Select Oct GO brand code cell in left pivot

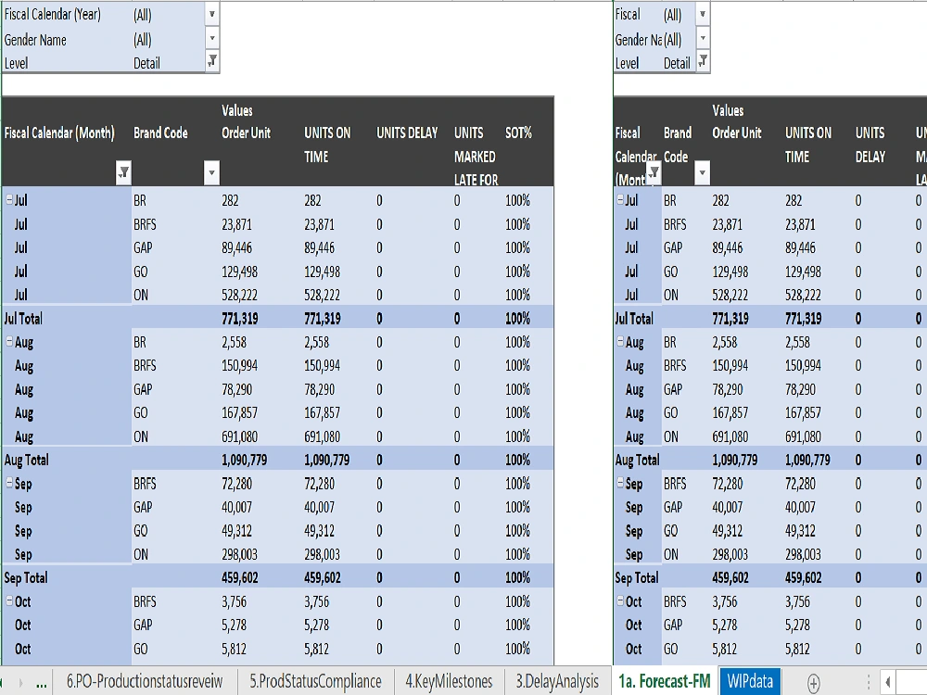pos(141,649)
